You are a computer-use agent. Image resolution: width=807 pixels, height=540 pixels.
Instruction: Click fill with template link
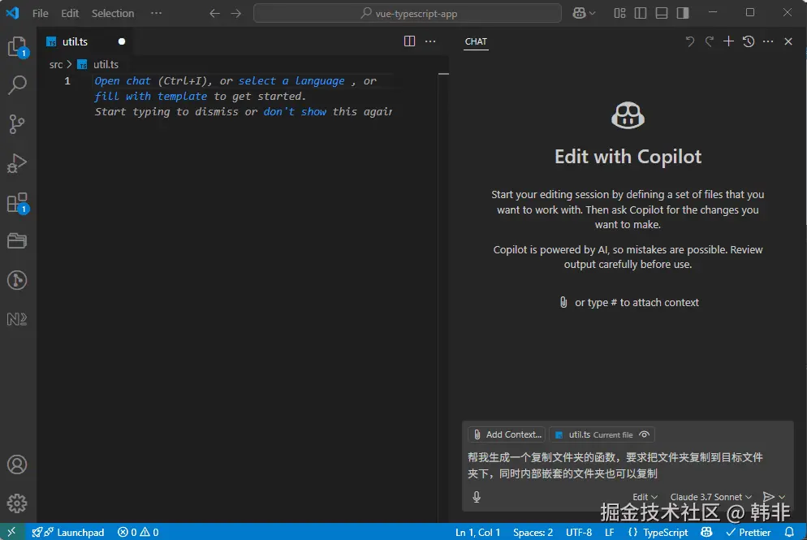coord(150,97)
